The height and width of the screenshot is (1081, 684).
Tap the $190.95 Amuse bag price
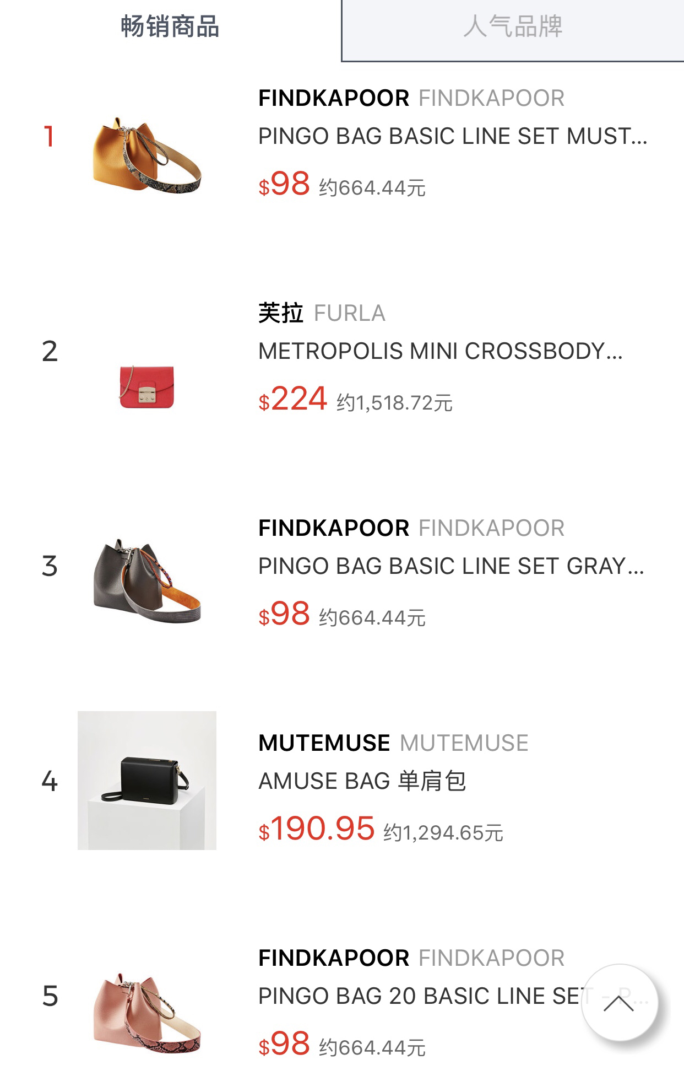(317, 829)
